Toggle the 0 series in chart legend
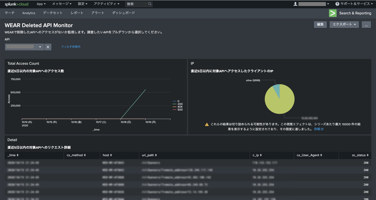 point(175,101)
